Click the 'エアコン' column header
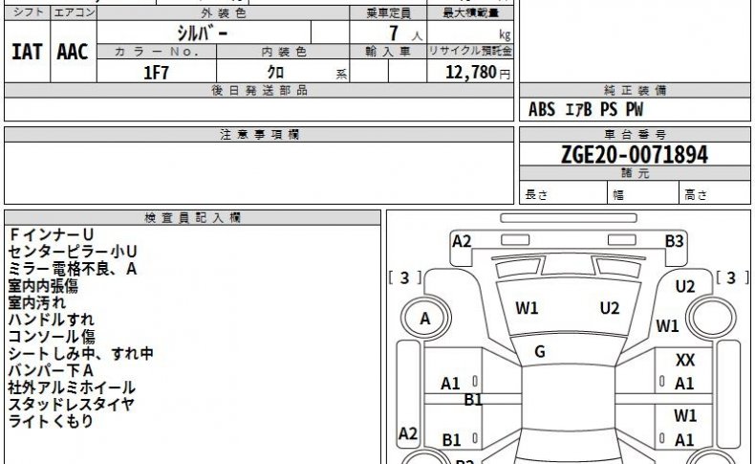The width and height of the screenshot is (755, 464). (x=74, y=12)
